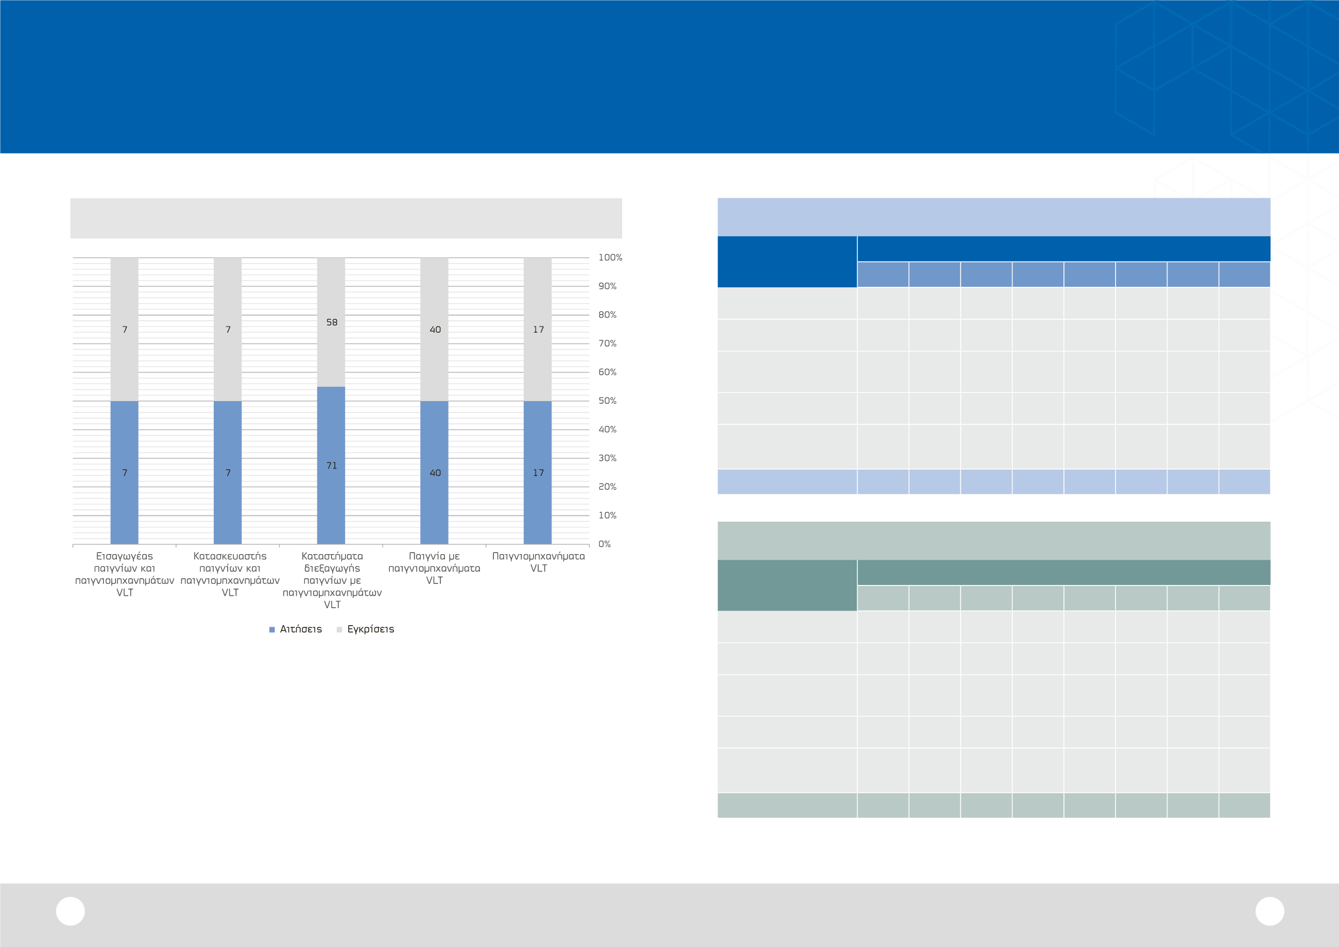Select the 'Κατασκευαστής παιγνίων και παιγνιομηχανημάτων VLT' axis label

(x=230, y=574)
